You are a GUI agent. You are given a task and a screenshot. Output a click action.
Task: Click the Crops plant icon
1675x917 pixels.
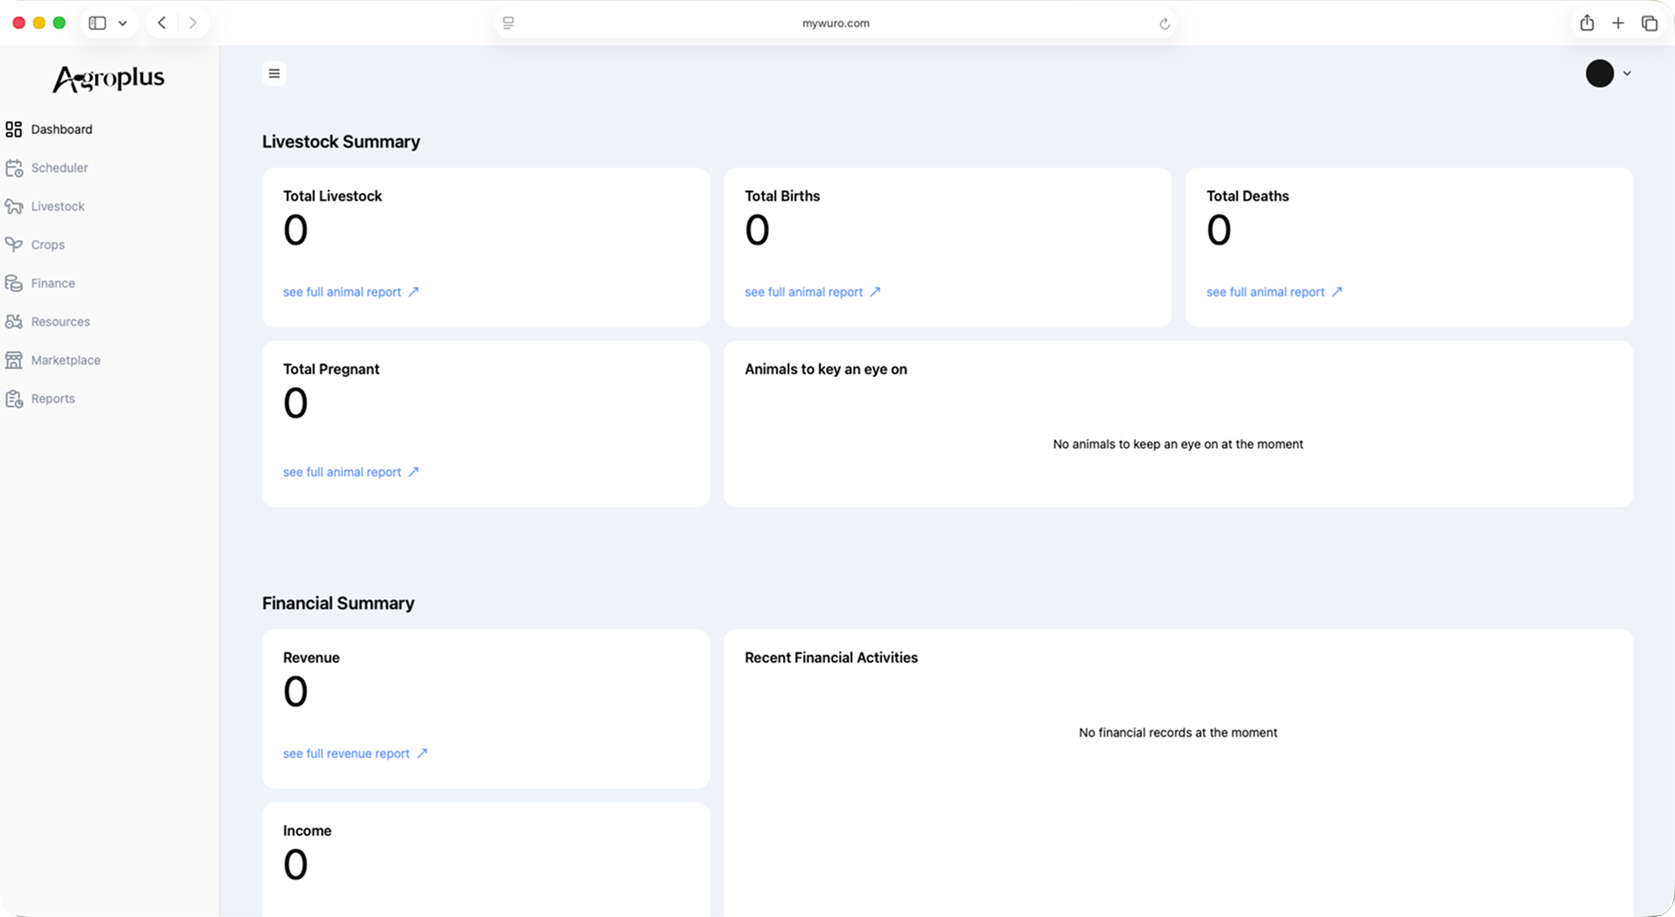click(14, 245)
